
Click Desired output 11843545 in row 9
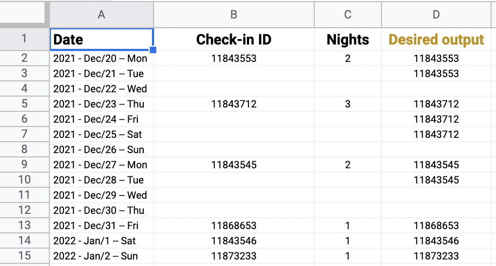pyautogui.click(x=436, y=164)
